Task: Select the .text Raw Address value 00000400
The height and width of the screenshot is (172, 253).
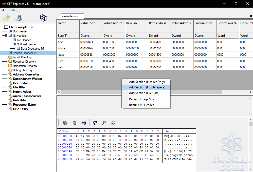Action: [x=159, y=42]
